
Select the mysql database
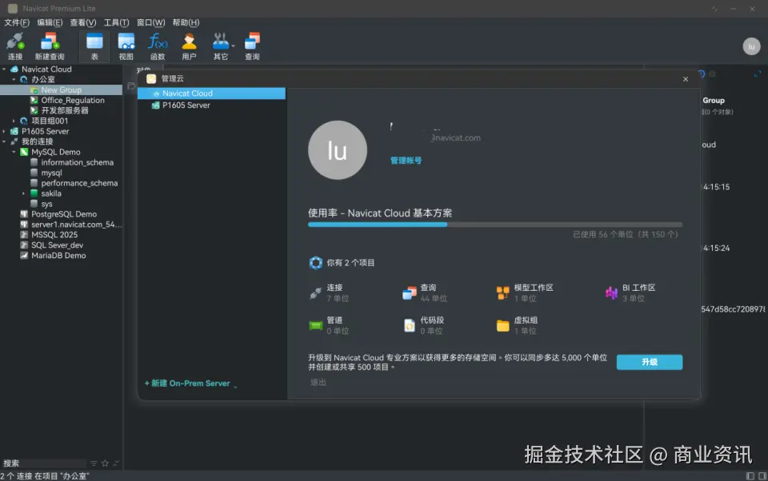51,173
